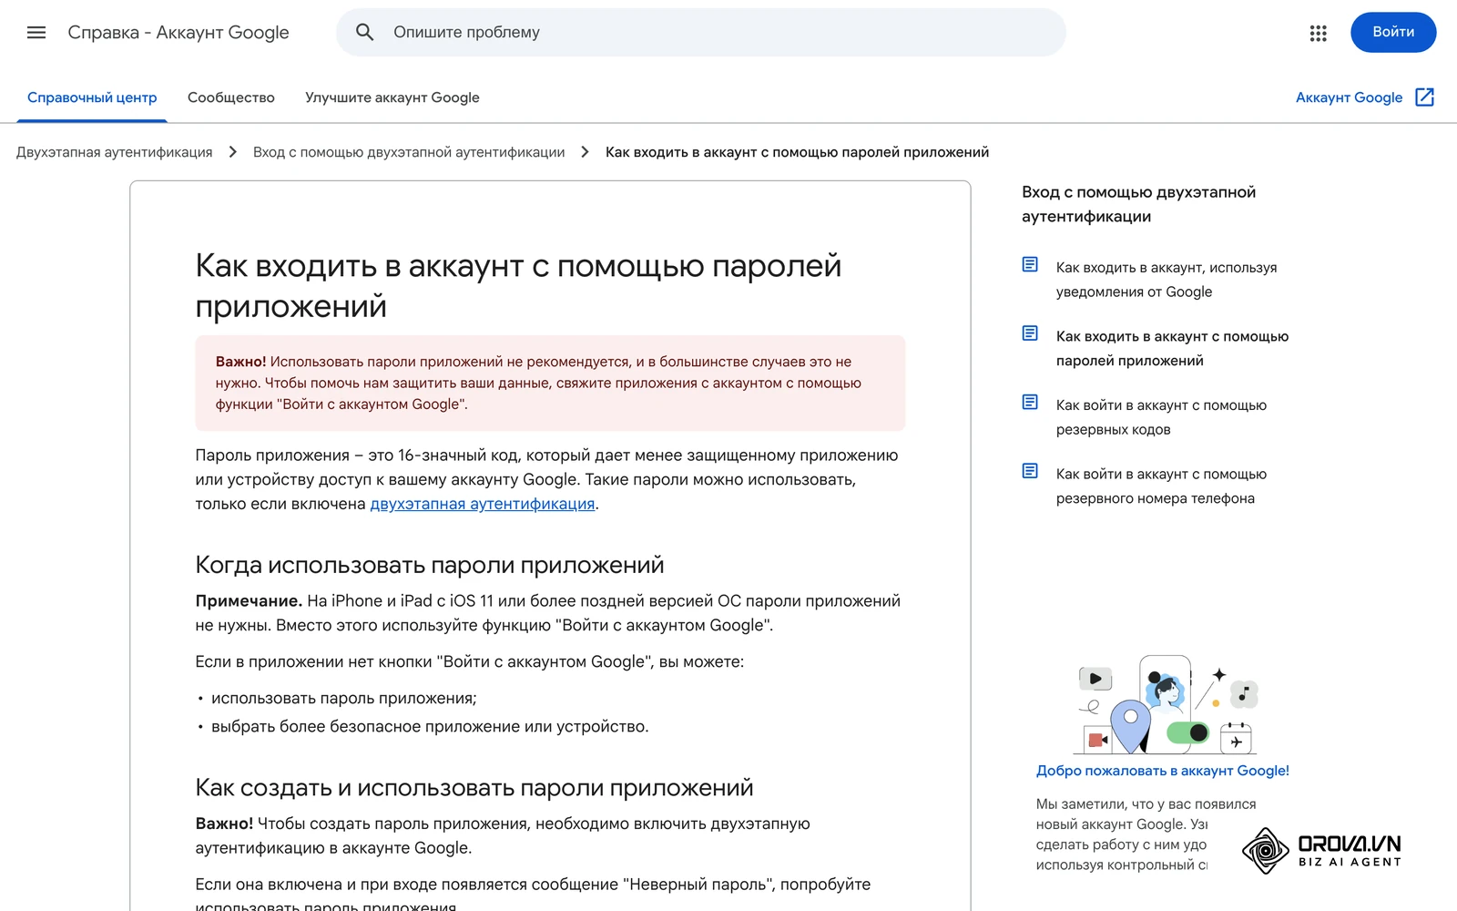Screen dimensions: 1457x911
Task: Click article icon for уведомления от Google
Action: 1030,264
